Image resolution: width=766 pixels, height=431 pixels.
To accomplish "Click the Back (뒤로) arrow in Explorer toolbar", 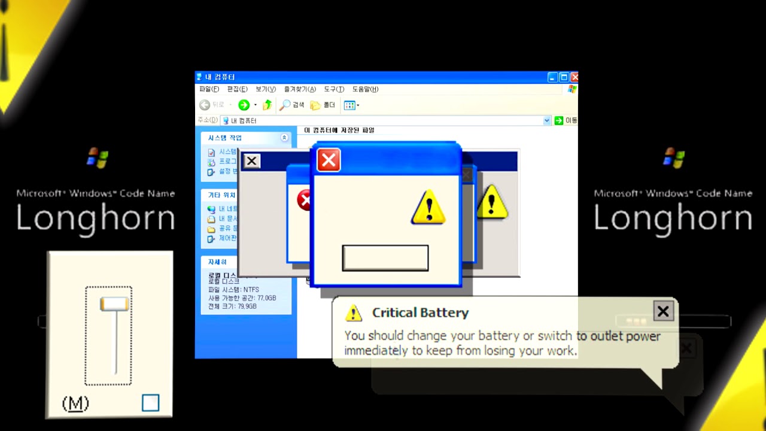I will tap(205, 105).
